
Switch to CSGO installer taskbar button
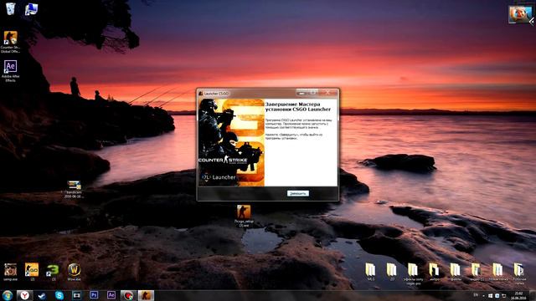click(x=146, y=295)
